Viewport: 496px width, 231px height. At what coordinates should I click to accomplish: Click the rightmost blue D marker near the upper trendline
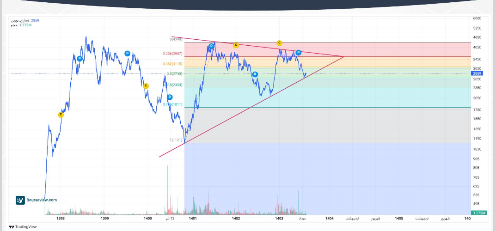click(x=298, y=52)
